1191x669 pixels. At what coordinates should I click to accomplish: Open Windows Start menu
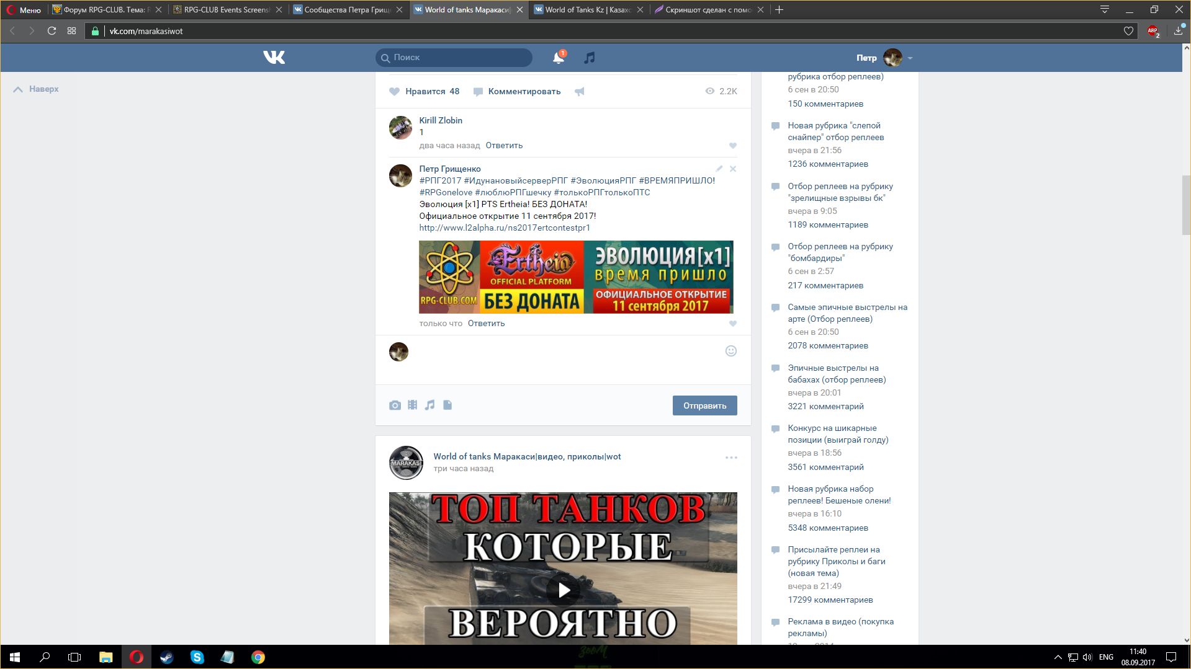(15, 657)
